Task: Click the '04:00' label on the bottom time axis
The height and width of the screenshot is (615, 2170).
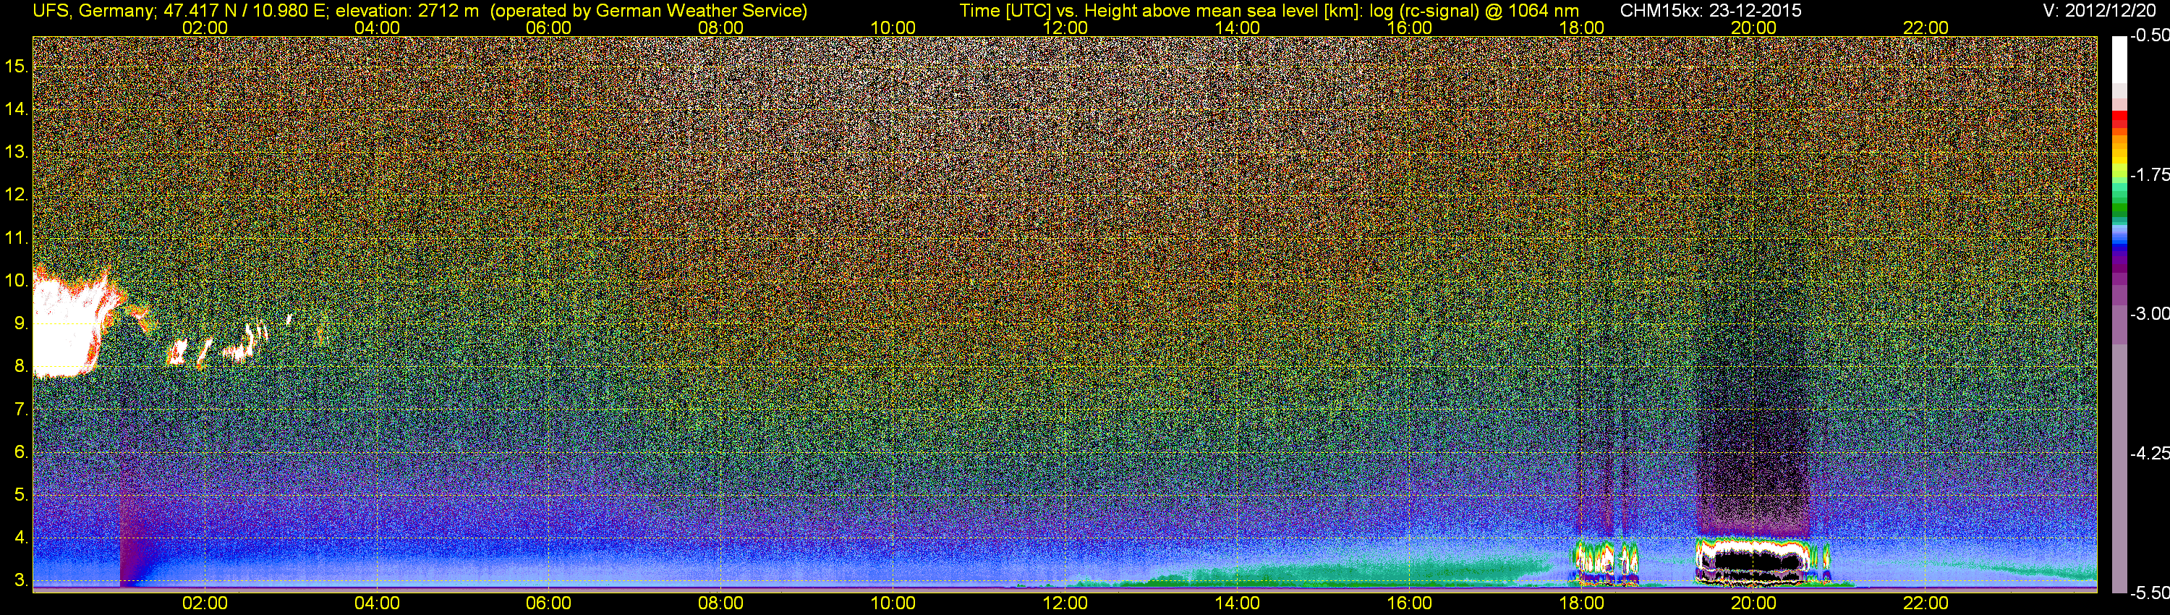Action: [377, 603]
